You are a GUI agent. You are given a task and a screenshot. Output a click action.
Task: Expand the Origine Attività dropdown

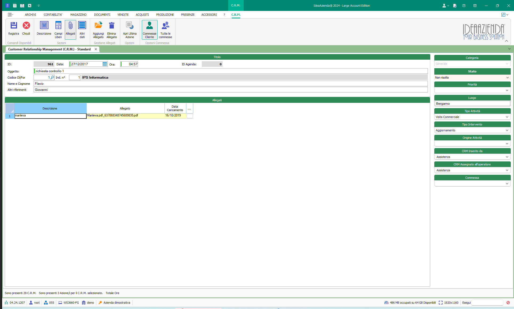[x=507, y=144]
